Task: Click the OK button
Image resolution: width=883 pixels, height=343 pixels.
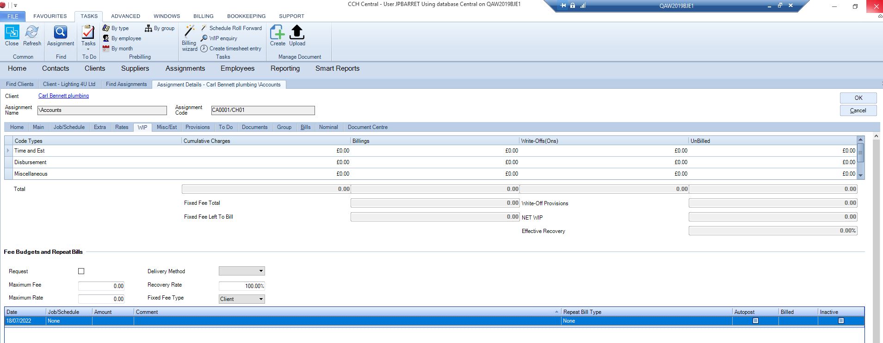Action: [858, 98]
